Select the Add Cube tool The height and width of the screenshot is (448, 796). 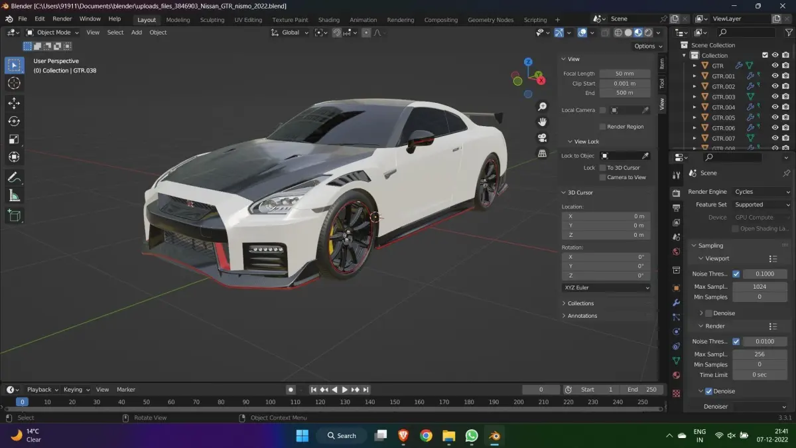pyautogui.click(x=15, y=215)
